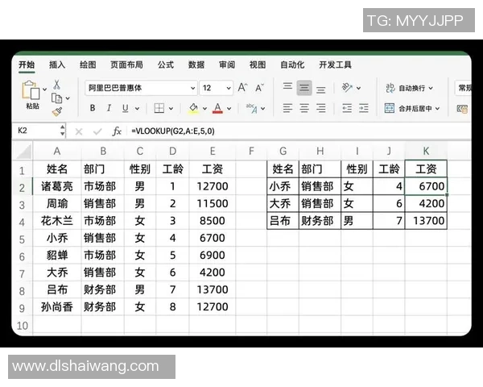483x387 pixels.
Task: Click the Copy icon
Action: point(56,98)
